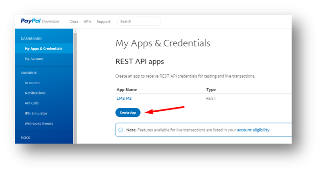The width and height of the screenshot is (322, 174).
Task: Click the PayPal Developer logo
Action: click(40, 21)
